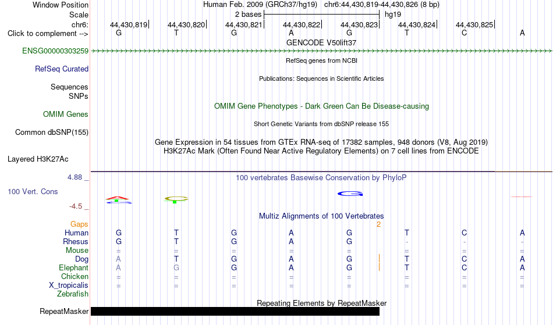Click 'Repeating Elements by RepeatMasker' title
This screenshot has width=553, height=325.
click(x=322, y=303)
